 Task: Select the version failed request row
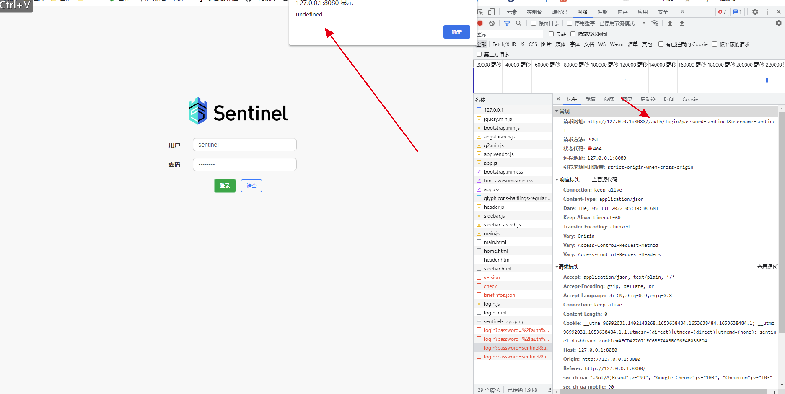tap(513, 277)
